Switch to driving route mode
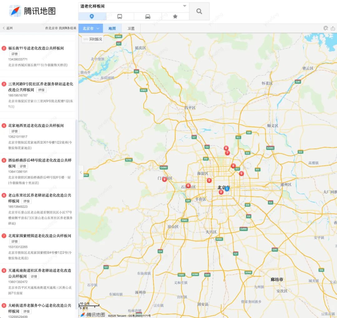The height and width of the screenshot is (318, 337). pyautogui.click(x=148, y=17)
